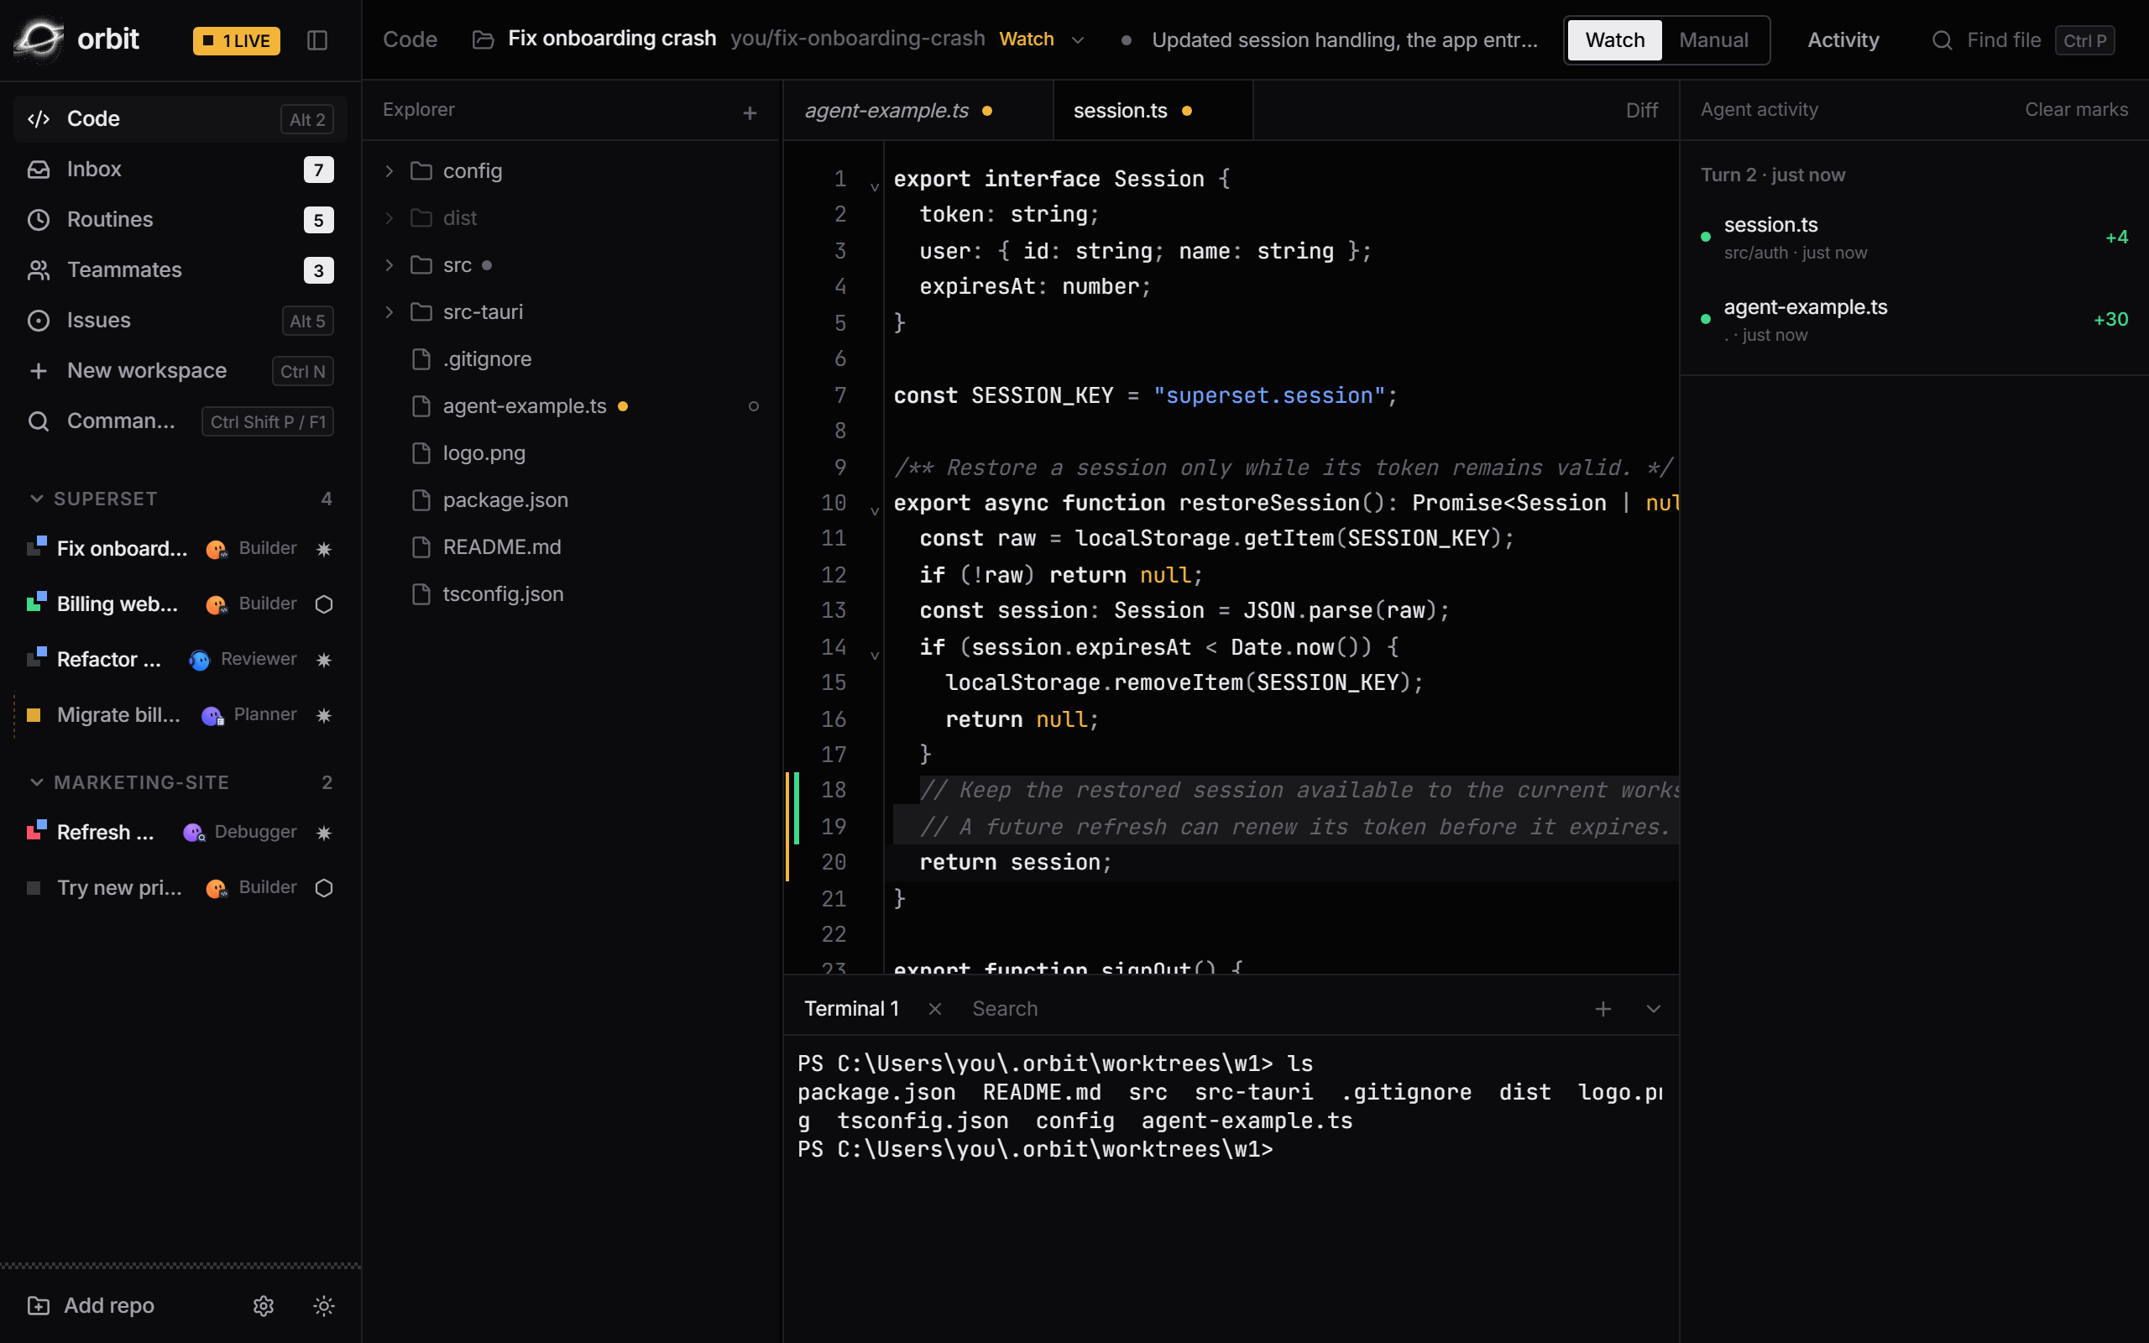Fold the Session interface at line 1
The width and height of the screenshot is (2149, 1343).
(875, 186)
